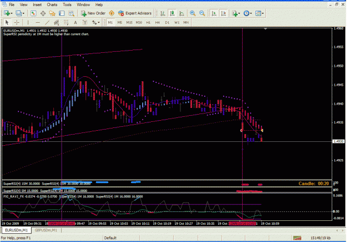
Task: Expand the New Chart dropdown arrow
Action: point(12,13)
